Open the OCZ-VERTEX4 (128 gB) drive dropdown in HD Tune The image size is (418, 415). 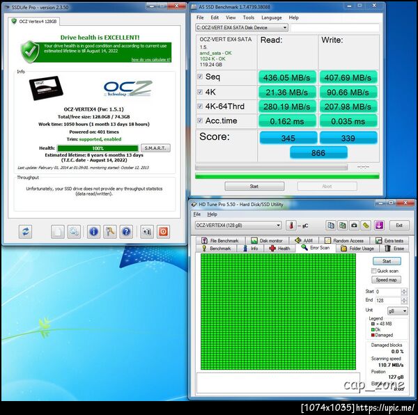coord(238,226)
